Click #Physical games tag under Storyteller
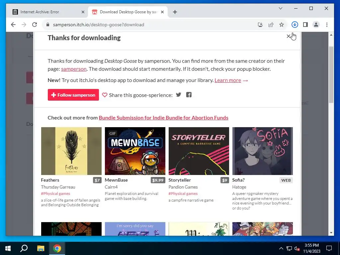 (183, 194)
